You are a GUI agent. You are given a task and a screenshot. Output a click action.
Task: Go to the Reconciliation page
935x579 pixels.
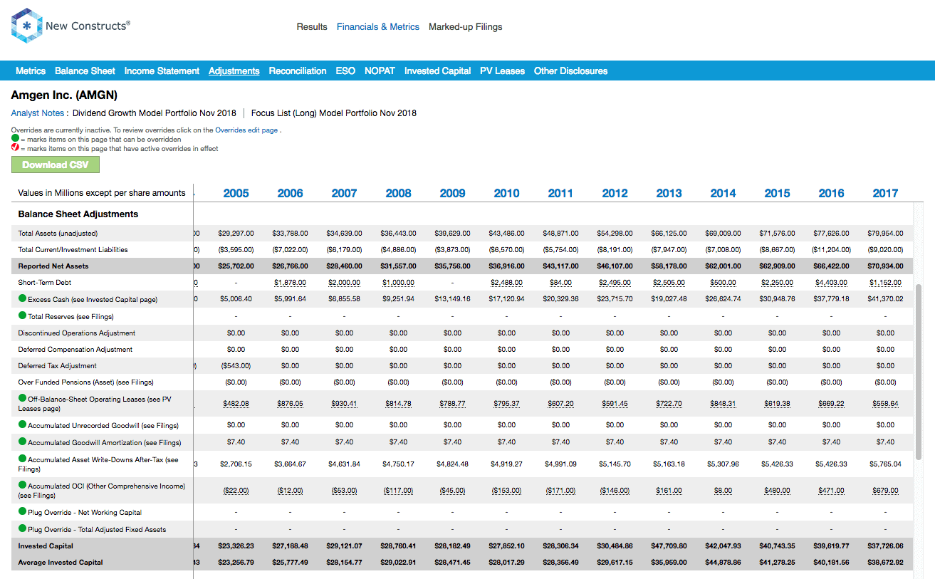pos(298,71)
